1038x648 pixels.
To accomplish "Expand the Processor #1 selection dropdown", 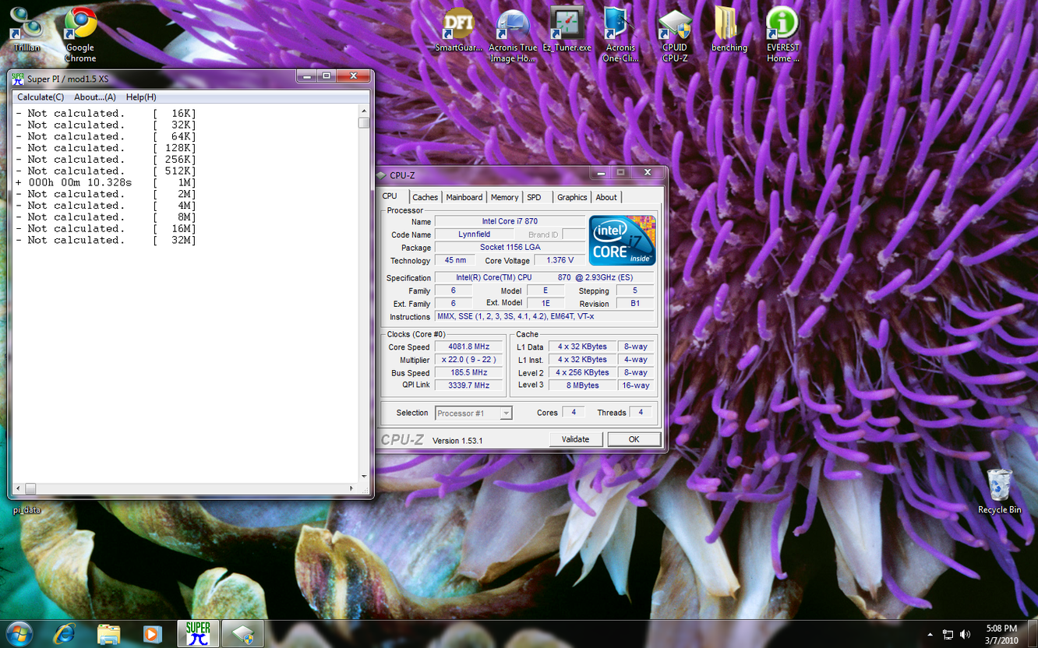I will 506,414.
